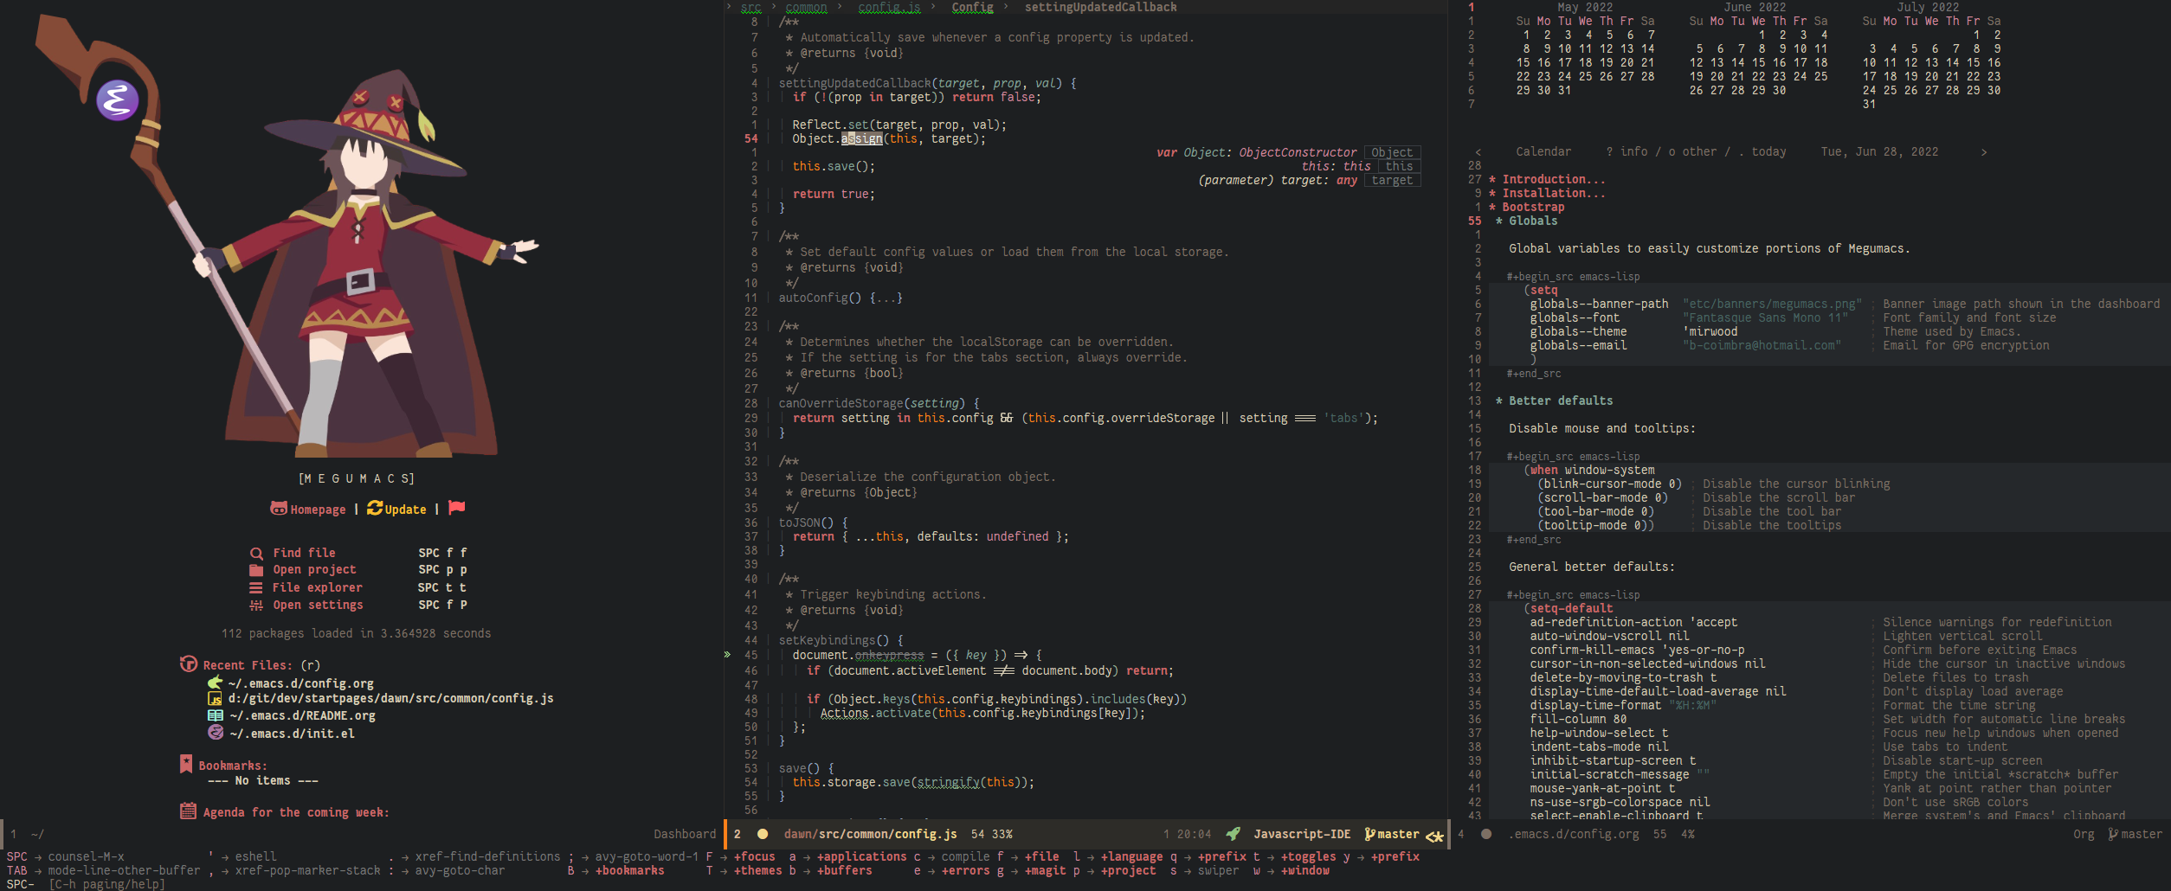This screenshot has height=891, width=2171.
Task: Click the git branch icon in config.org modeline
Action: (2113, 834)
